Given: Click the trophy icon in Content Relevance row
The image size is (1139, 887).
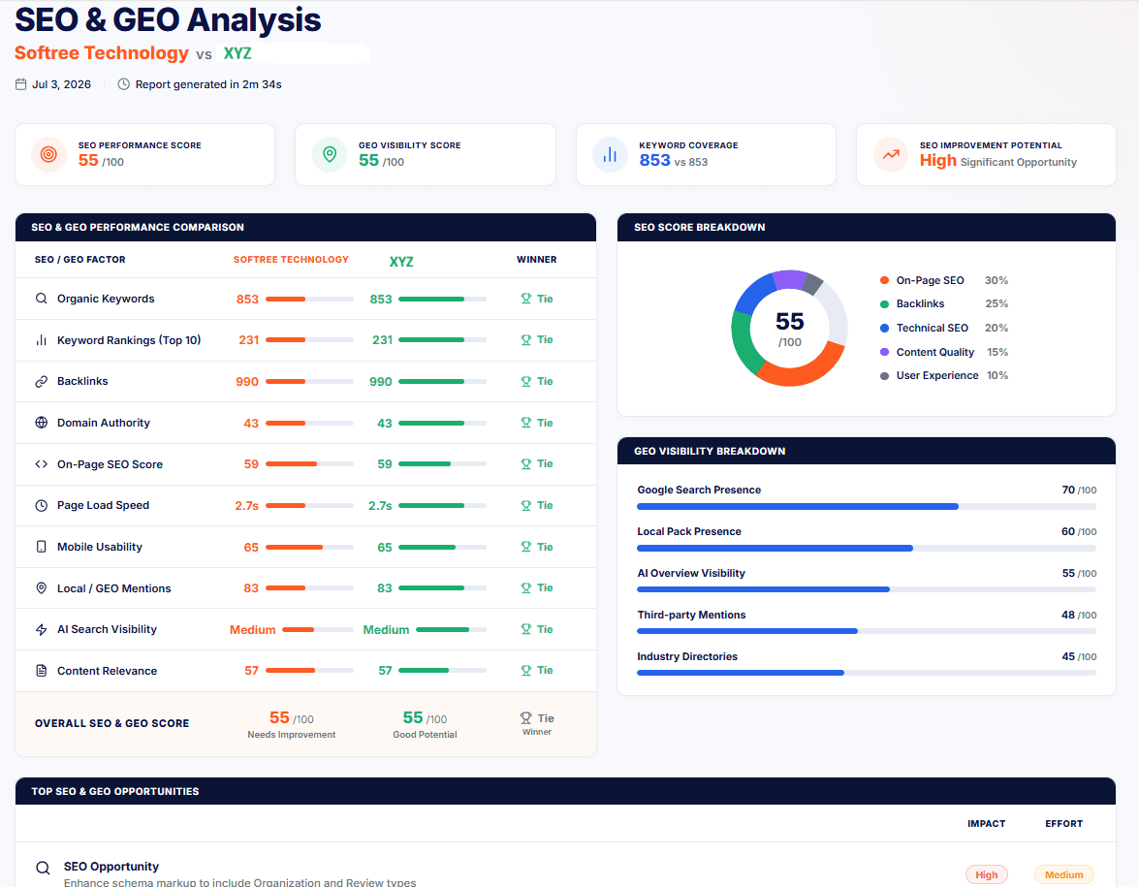Looking at the screenshot, I should pos(526,671).
